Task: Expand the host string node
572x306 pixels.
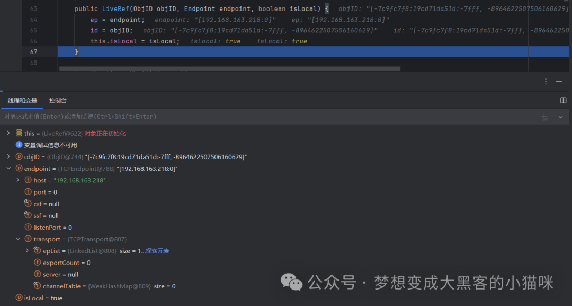Action: pos(18,180)
